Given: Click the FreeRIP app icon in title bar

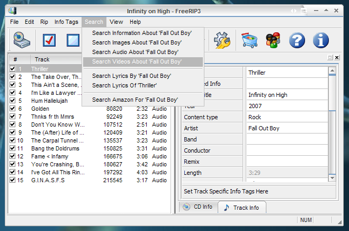Looking at the screenshot, I should [13, 11].
